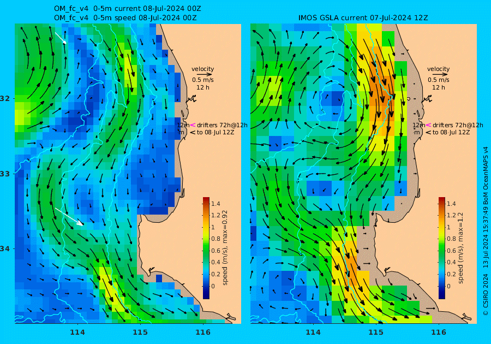This screenshot has width=491, height=344.
Task: Click the 0.8 tick on IMOS GSLA colorbar
Action: [x=451, y=239]
